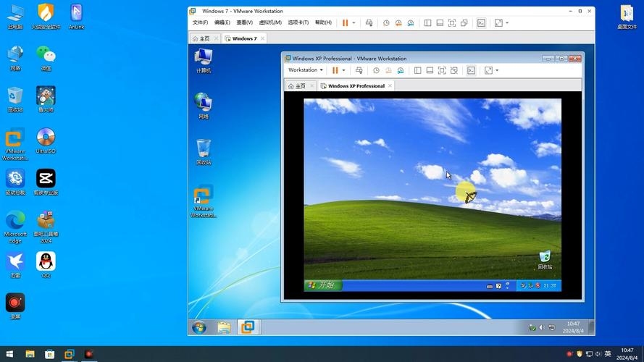Image resolution: width=644 pixels, height=362 pixels.
Task: Click the console view icon in inner Windows XP toolbar
Action: pos(471,70)
